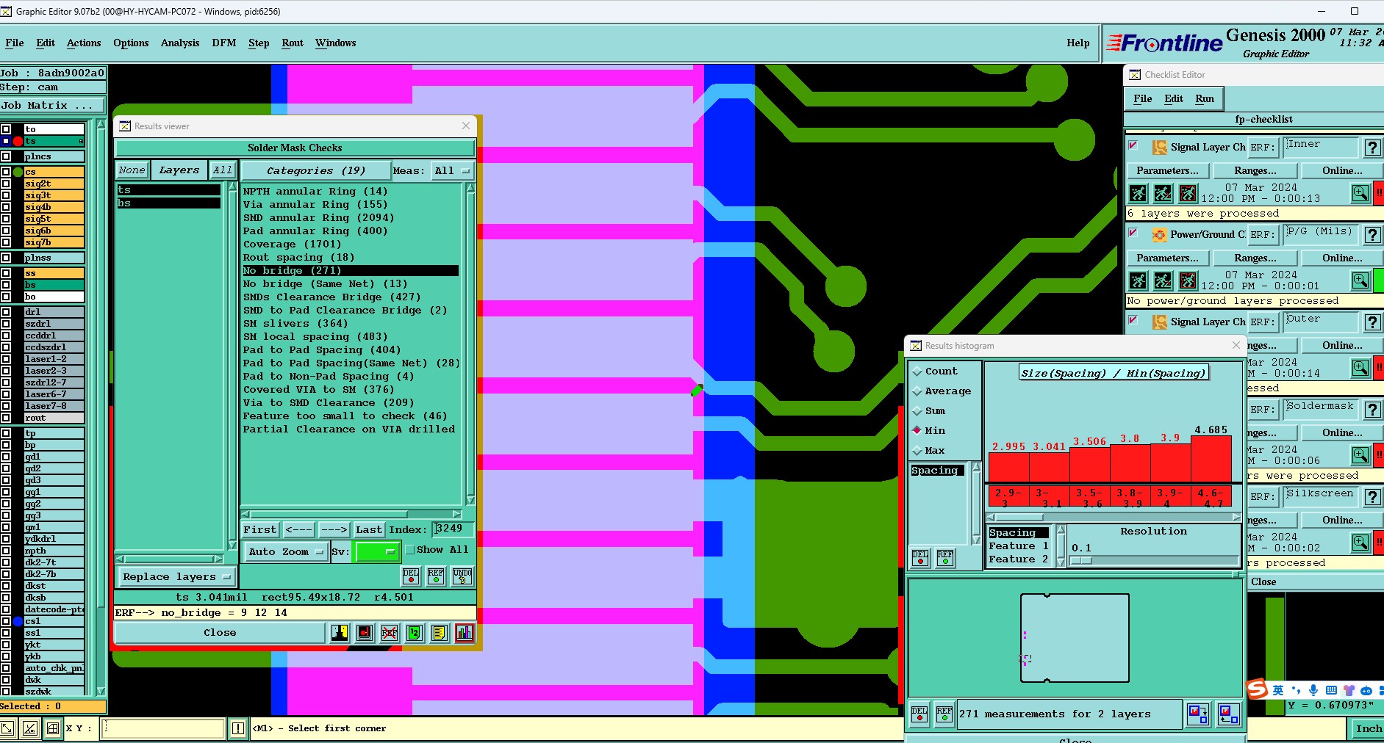Screen dimensions: 1384x743
Task: Open the Analysis menu
Action: 180,43
